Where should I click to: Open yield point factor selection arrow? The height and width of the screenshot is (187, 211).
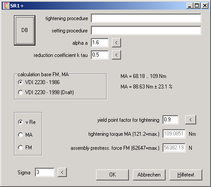pos(190,120)
